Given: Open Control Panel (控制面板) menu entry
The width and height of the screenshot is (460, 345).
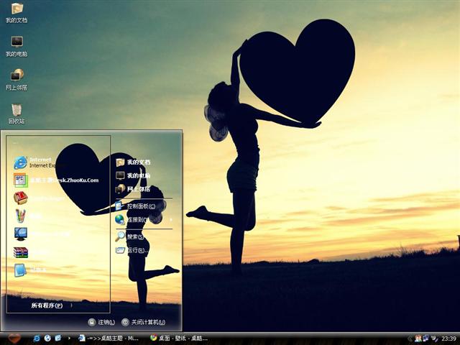Looking at the screenshot, I should pyautogui.click(x=141, y=206).
